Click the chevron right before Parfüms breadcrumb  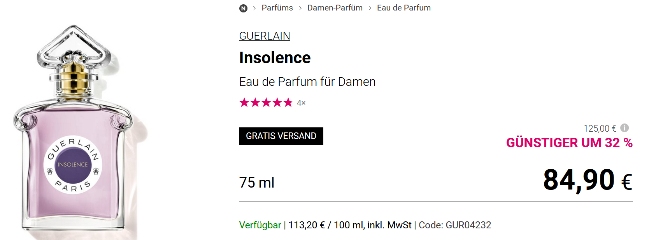click(254, 8)
